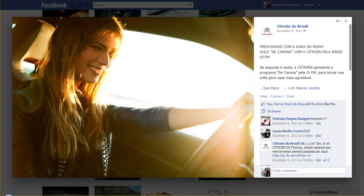Open Citroën do Brasil commenter name

pos(286,143)
